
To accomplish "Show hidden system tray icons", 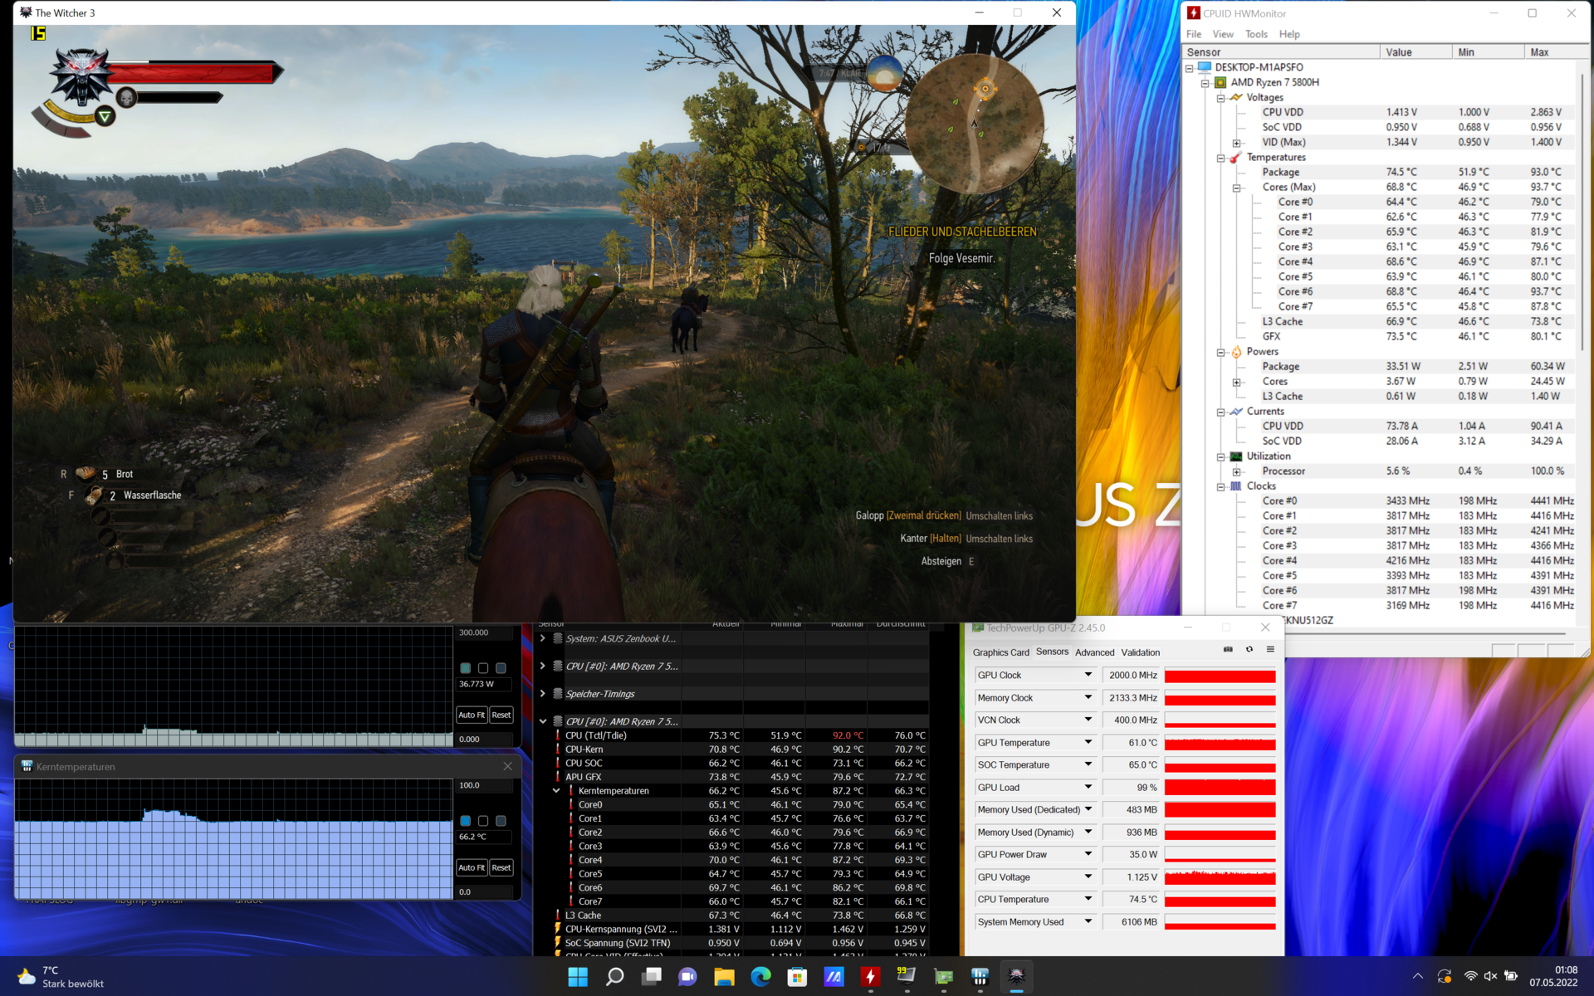I will (x=1417, y=977).
